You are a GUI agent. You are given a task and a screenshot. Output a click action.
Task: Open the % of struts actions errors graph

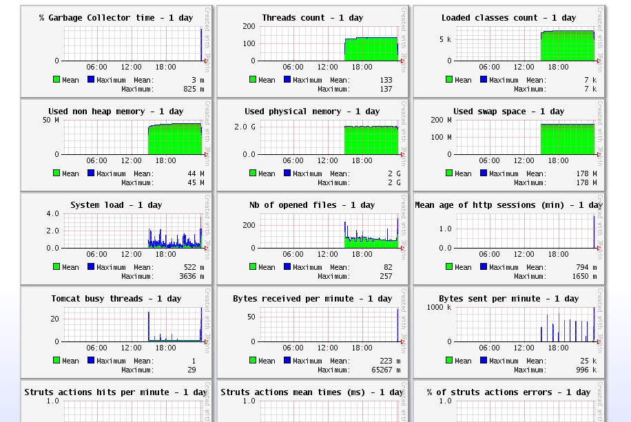tap(509, 401)
